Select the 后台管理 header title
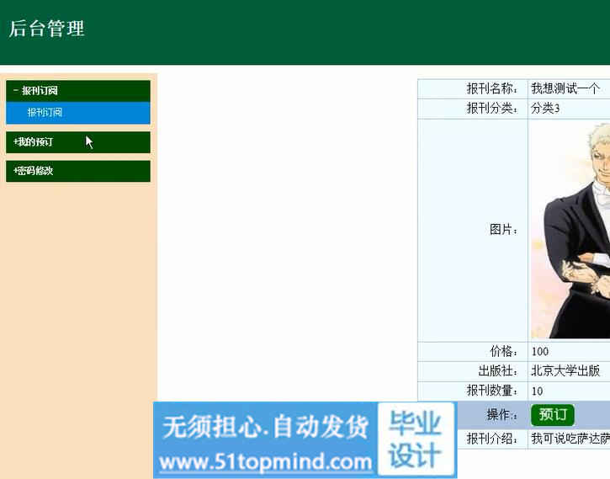 coord(46,29)
